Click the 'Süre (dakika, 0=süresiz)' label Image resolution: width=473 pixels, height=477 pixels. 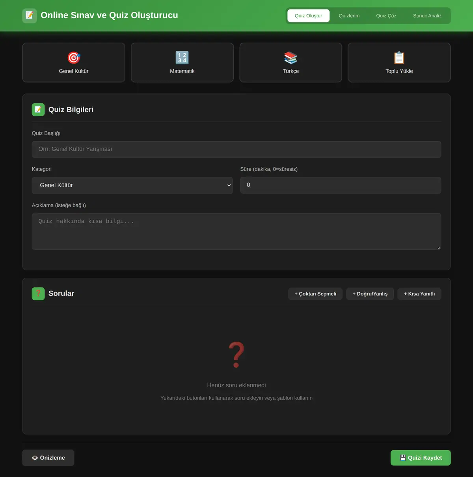pyautogui.click(x=269, y=169)
